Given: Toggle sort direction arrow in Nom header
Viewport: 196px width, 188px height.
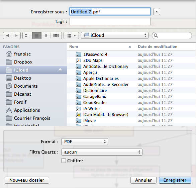Looking at the screenshot, I should (130, 46).
